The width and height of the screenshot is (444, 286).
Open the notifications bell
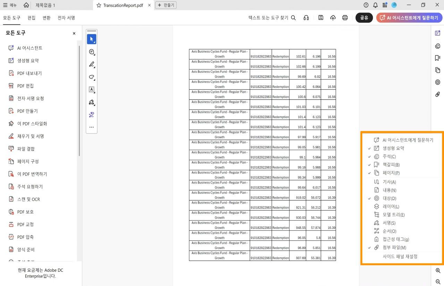click(375, 5)
